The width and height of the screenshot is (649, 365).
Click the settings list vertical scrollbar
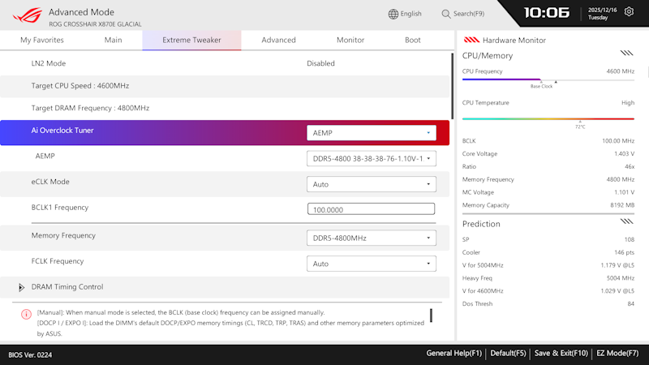tap(452, 86)
